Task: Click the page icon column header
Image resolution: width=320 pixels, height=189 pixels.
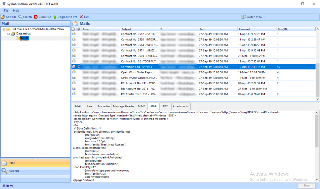Action: 73,29
